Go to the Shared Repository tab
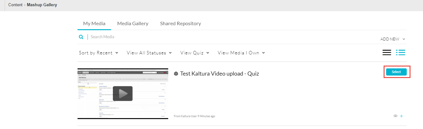The image size is (423, 129). [180, 24]
